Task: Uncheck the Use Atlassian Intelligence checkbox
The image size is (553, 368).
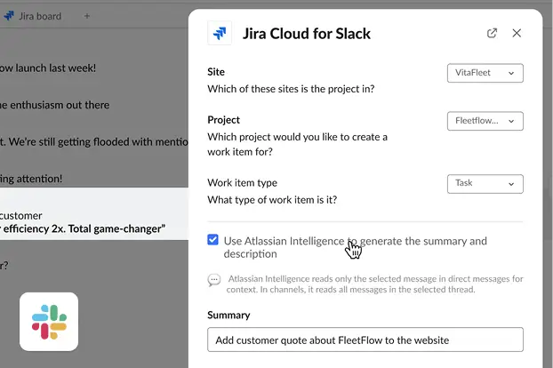Action: [x=213, y=241]
